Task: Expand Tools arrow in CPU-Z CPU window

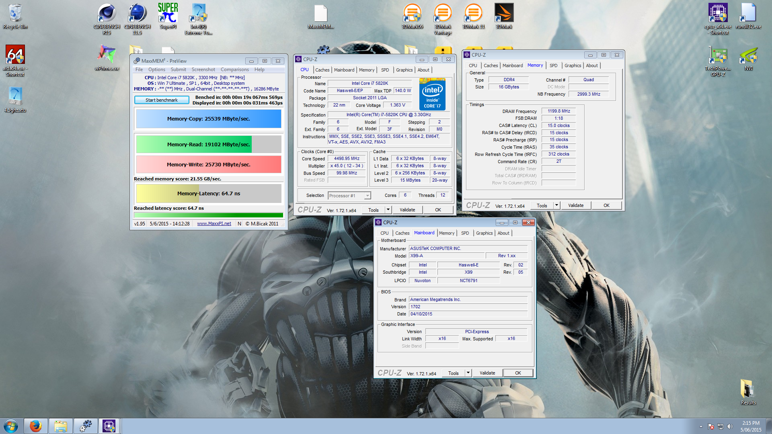Action: click(x=388, y=210)
